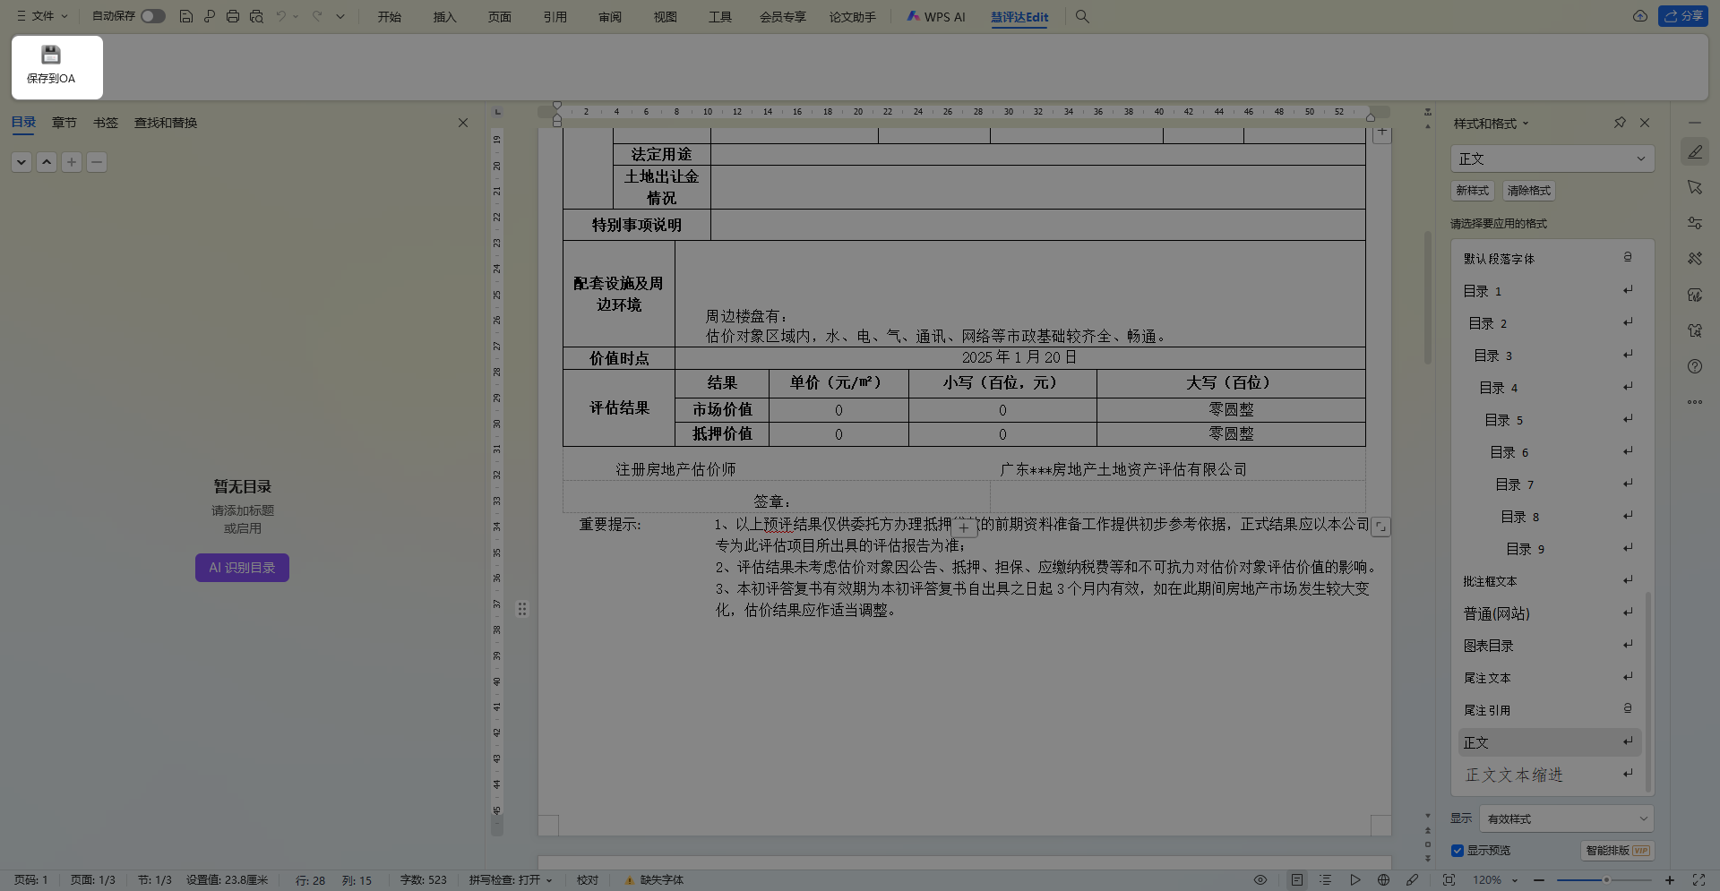Open the 正文 style dropdown
Image resolution: width=1720 pixels, height=891 pixels.
[1642, 158]
